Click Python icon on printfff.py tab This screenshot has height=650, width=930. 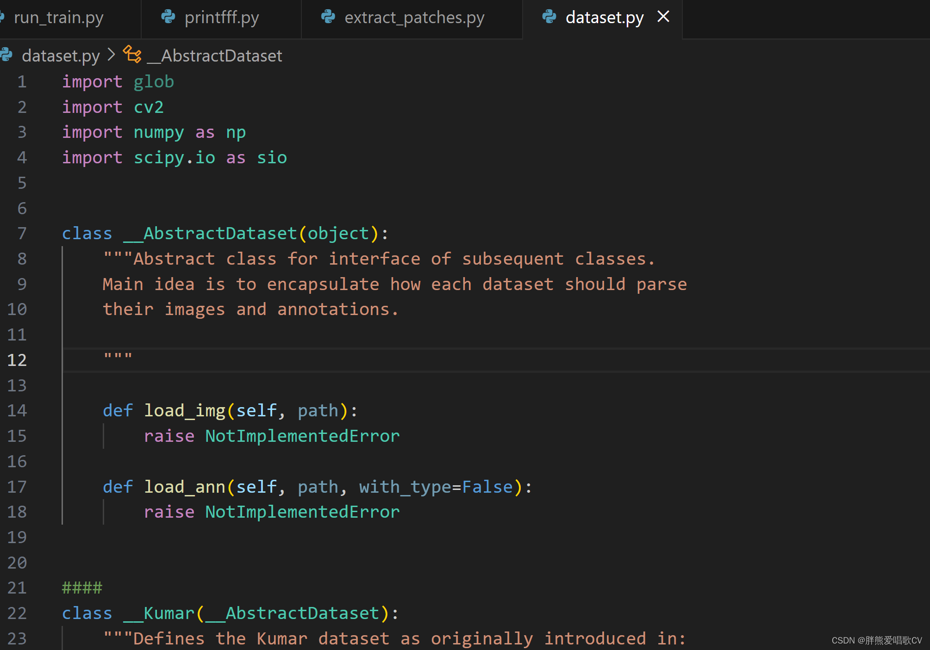click(x=168, y=17)
